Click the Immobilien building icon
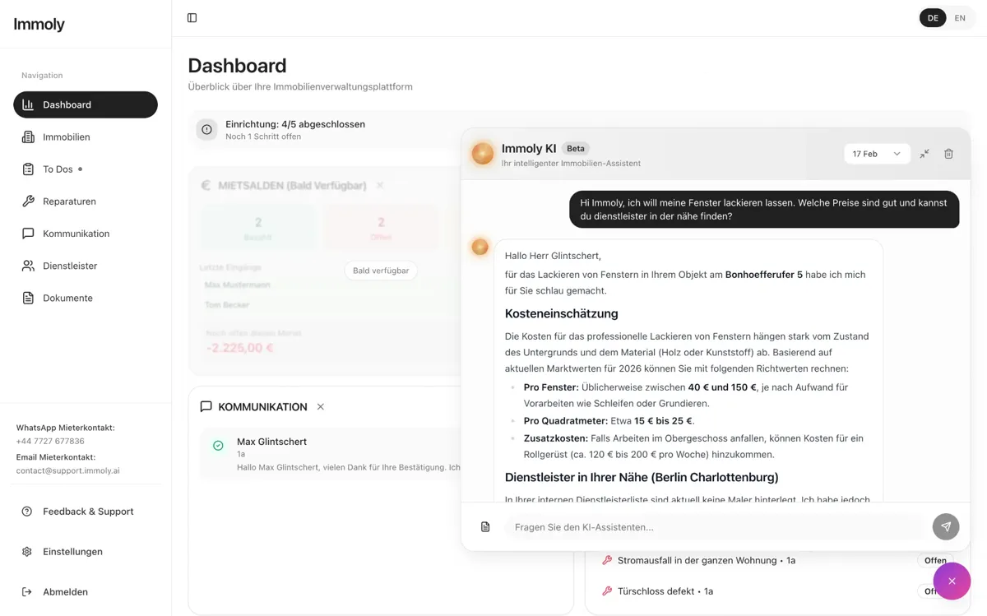Image resolution: width=987 pixels, height=616 pixels. coord(28,137)
